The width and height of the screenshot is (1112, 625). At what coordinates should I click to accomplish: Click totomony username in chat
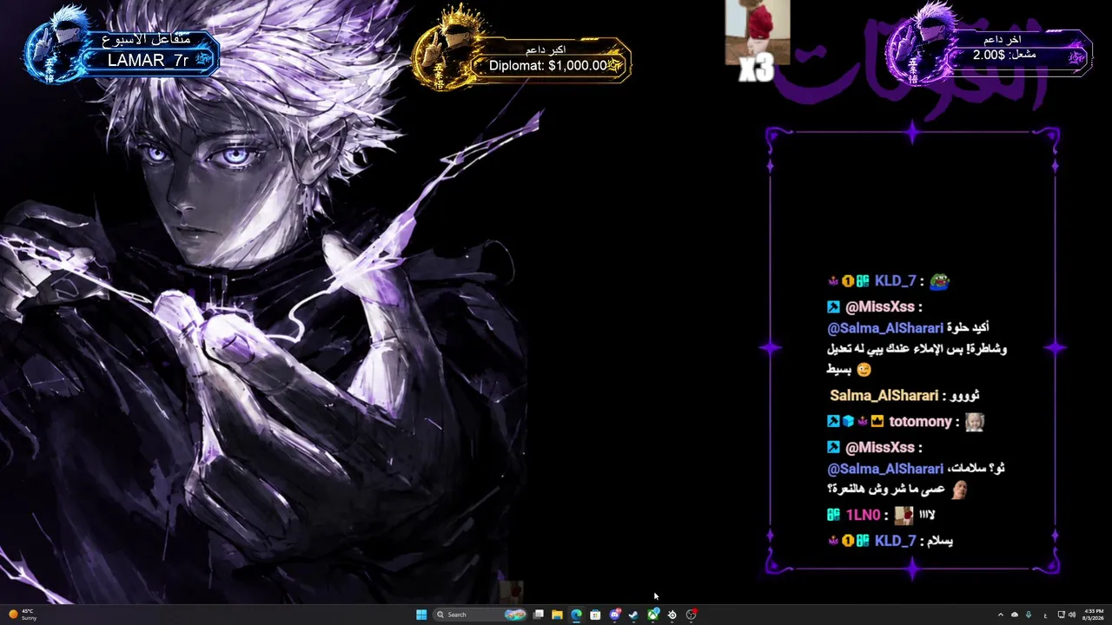[x=921, y=422]
